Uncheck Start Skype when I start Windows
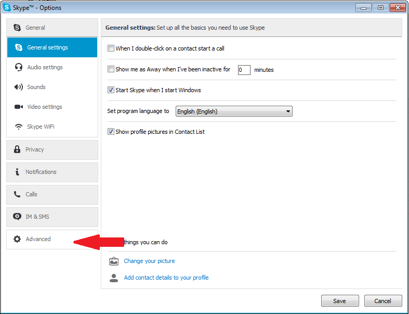Viewport: 409px width, 314px height. point(111,90)
